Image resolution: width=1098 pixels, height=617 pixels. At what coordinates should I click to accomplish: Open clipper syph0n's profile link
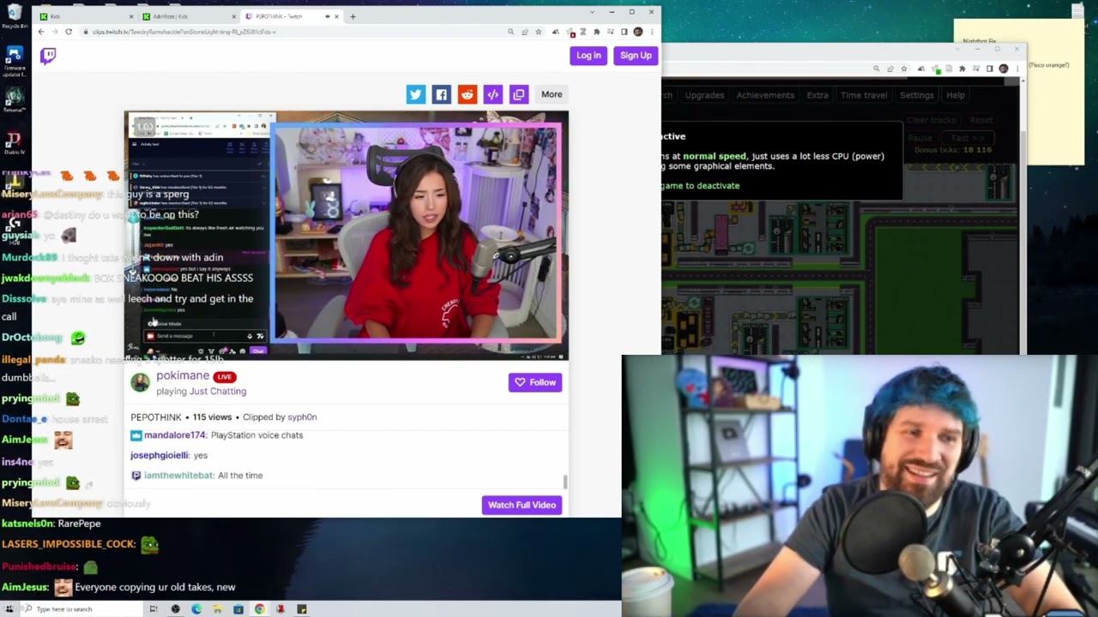pos(302,417)
